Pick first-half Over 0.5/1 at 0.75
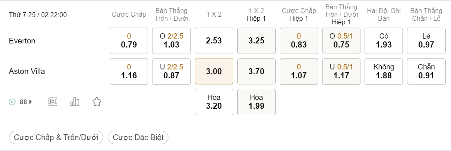 (341, 41)
